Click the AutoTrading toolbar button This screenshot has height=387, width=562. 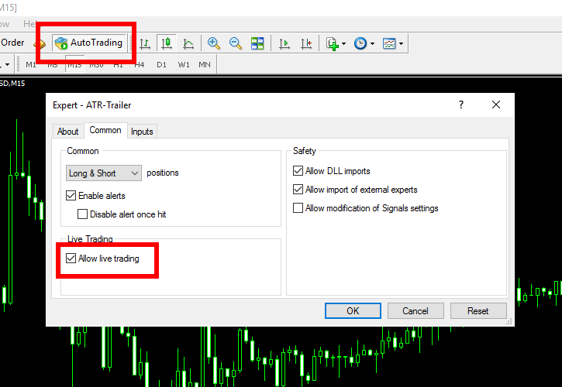click(88, 43)
